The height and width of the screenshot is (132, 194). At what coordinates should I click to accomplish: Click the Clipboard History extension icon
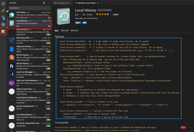point(12,49)
